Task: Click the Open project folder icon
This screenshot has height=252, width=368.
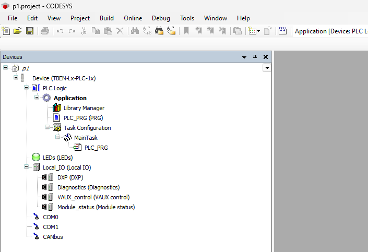Action: [18, 31]
